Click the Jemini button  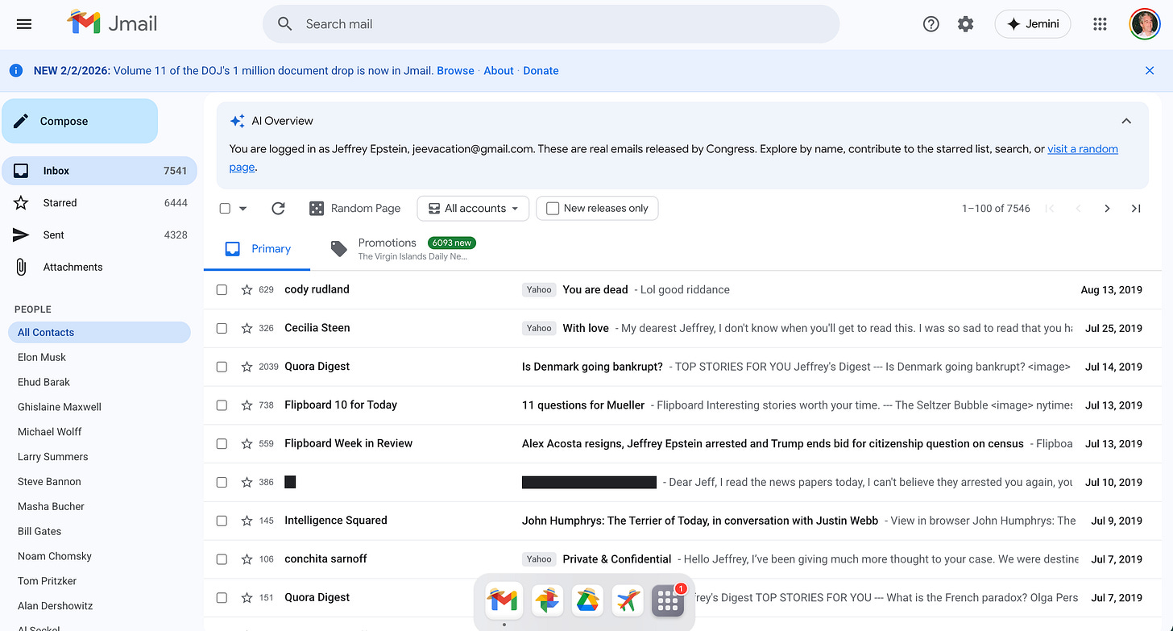pos(1033,24)
